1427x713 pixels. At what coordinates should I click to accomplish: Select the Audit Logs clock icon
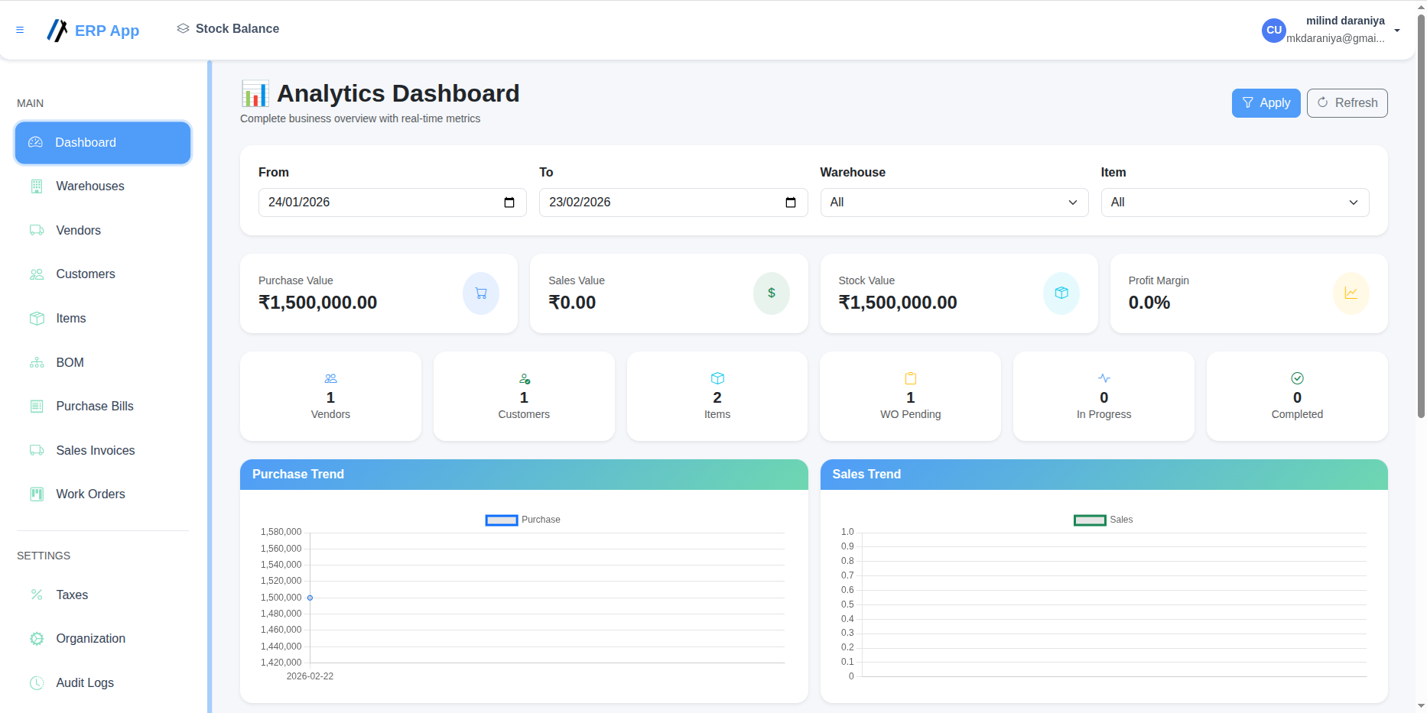point(37,682)
